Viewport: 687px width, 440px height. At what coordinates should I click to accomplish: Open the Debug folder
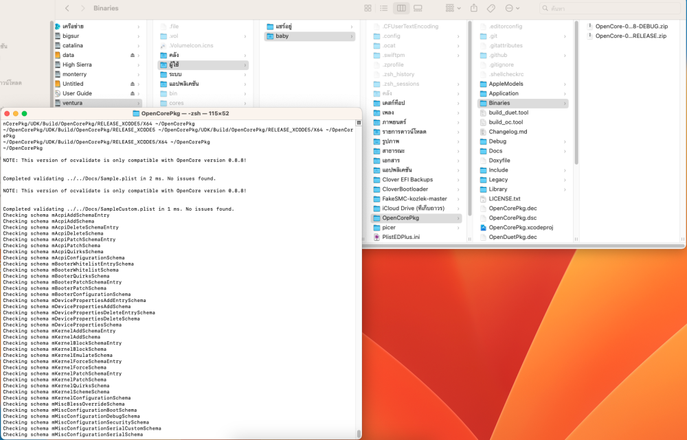point(523,141)
